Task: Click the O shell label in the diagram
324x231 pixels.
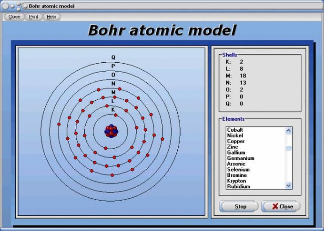Action: (113, 75)
